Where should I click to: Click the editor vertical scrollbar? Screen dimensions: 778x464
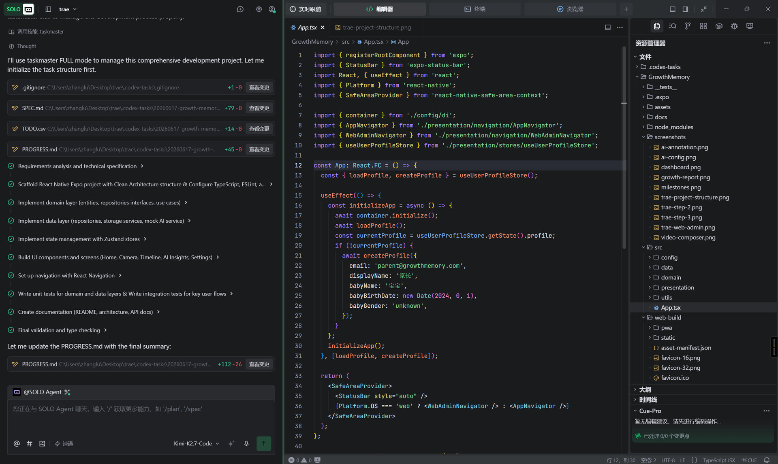tap(624, 147)
